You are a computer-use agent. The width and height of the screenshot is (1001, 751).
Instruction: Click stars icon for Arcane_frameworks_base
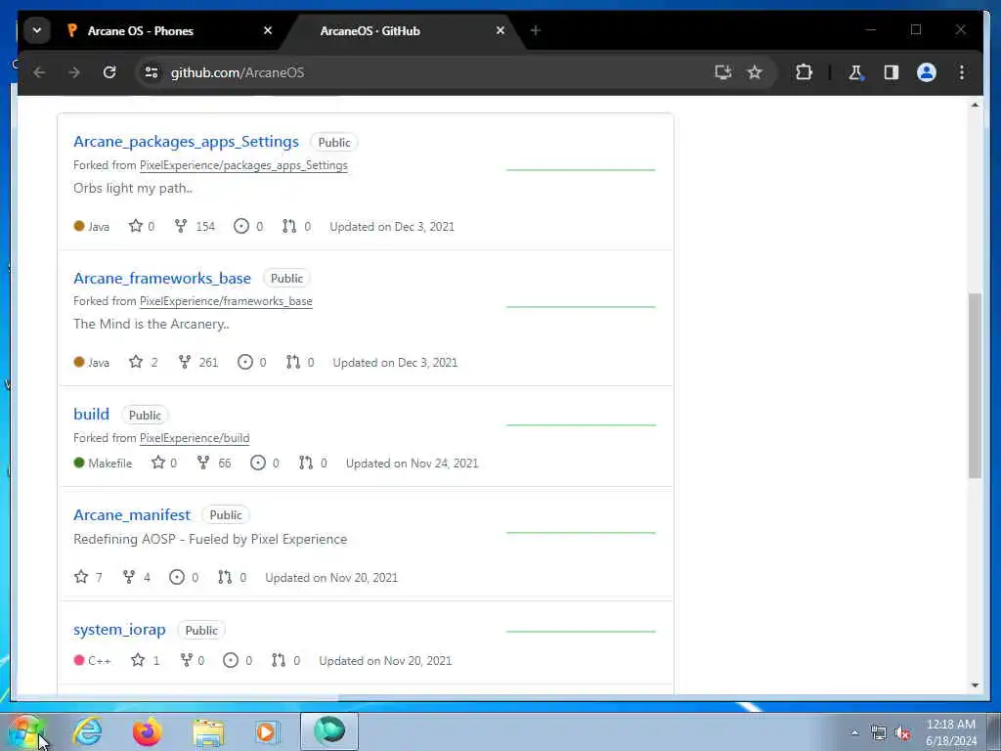pos(135,362)
